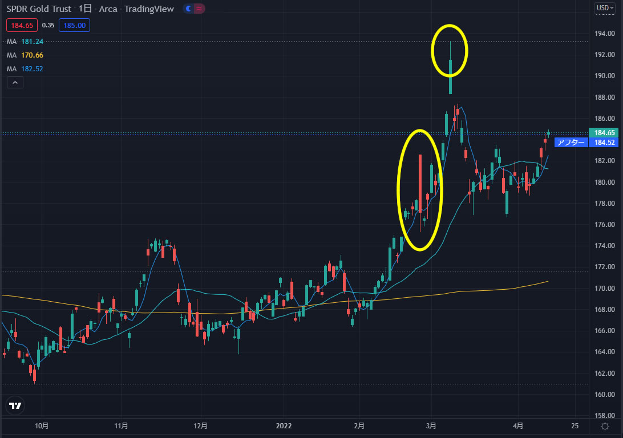Click the アフター after-hours price label
Image resolution: width=623 pixels, height=438 pixels.
pyautogui.click(x=571, y=143)
